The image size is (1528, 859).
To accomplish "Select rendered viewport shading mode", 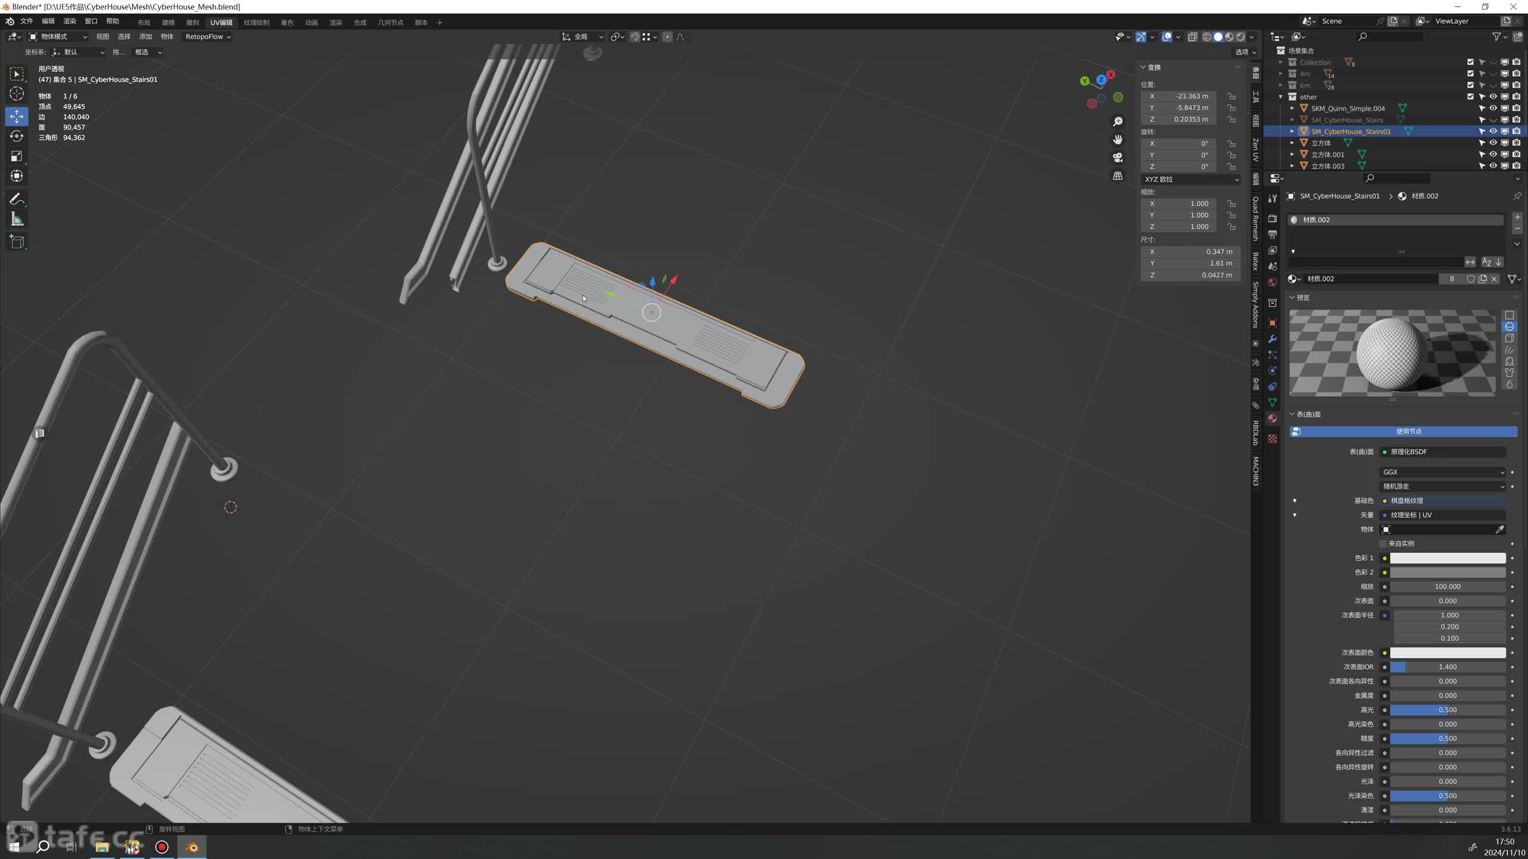I will [1241, 37].
